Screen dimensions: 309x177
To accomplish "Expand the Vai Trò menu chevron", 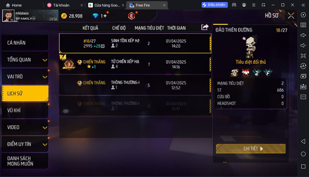I will coord(45,77).
